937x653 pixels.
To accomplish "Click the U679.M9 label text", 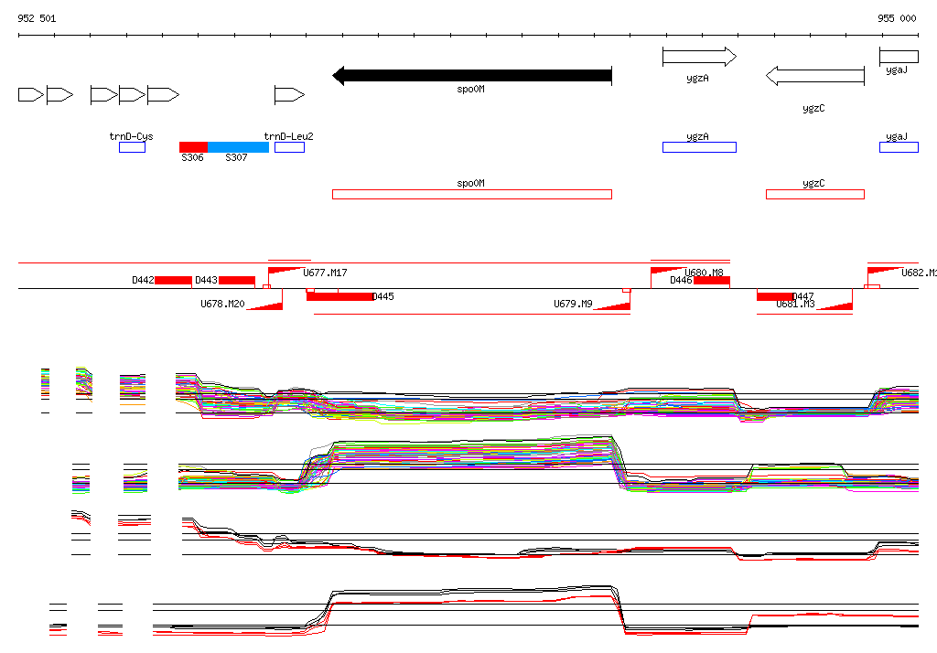I will click(x=573, y=305).
